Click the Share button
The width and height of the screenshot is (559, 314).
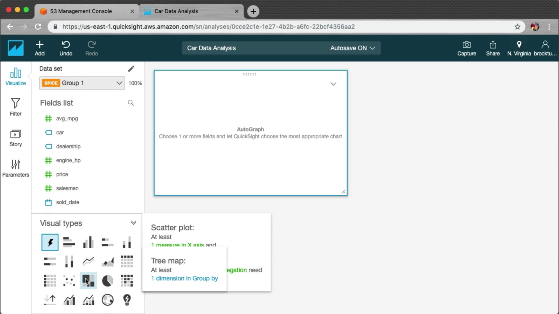point(493,48)
